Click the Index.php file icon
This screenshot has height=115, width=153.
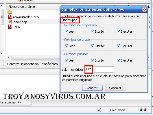tap(10, 22)
